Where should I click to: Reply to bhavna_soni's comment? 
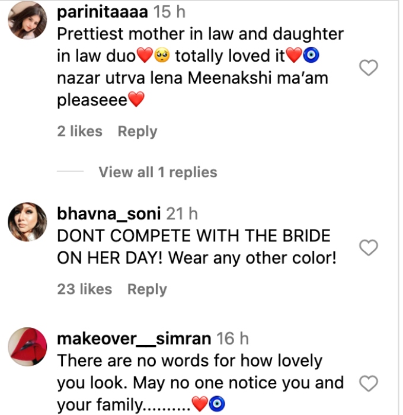[x=147, y=289]
